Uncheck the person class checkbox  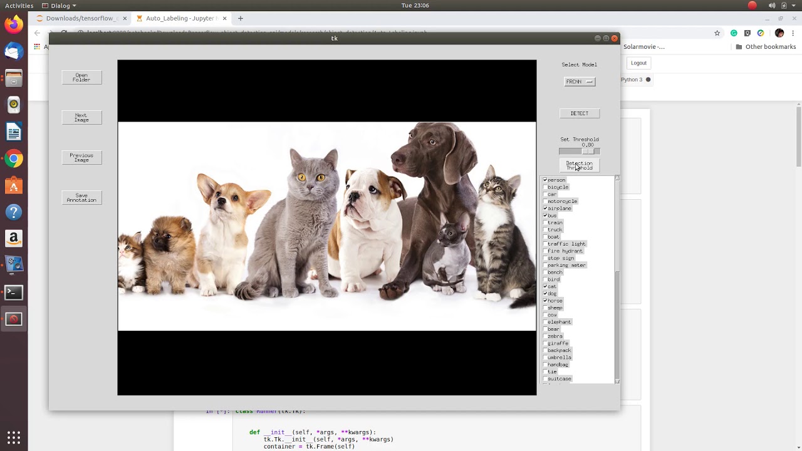(545, 180)
